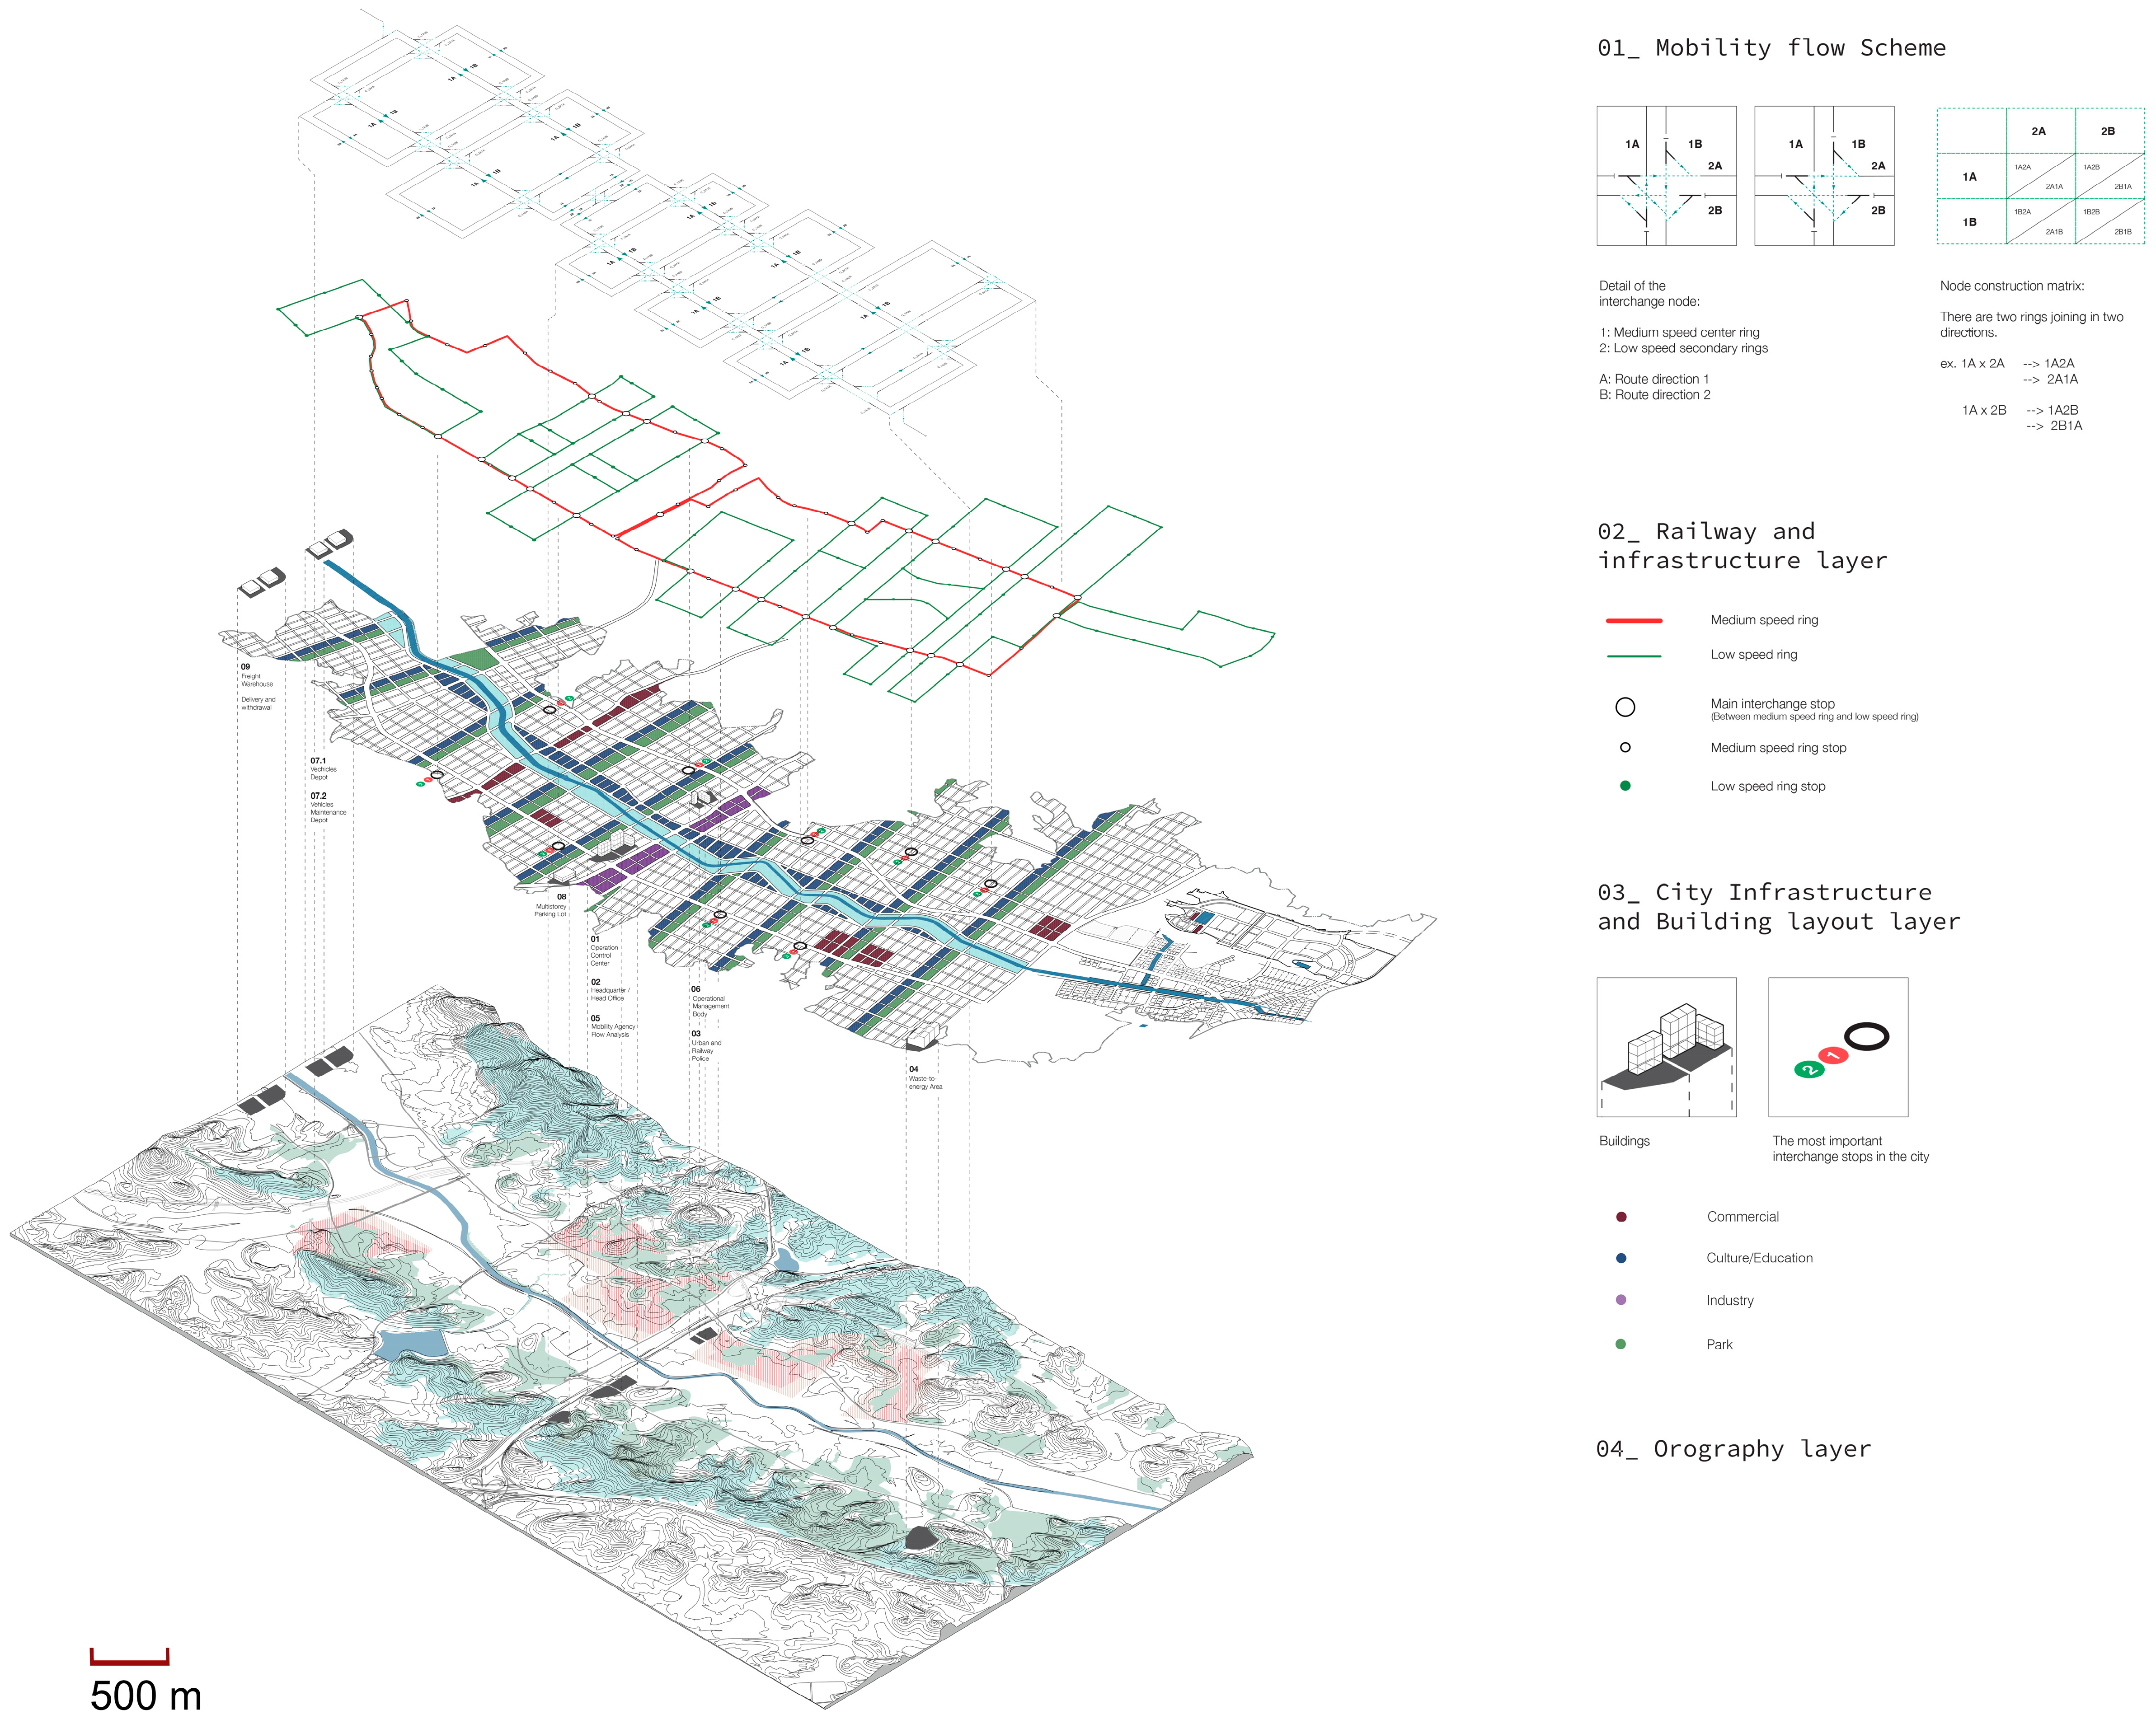Select the '01_ Mobility flow Scheme' heading
Image resolution: width=2156 pixels, height=1719 pixels.
(1771, 48)
